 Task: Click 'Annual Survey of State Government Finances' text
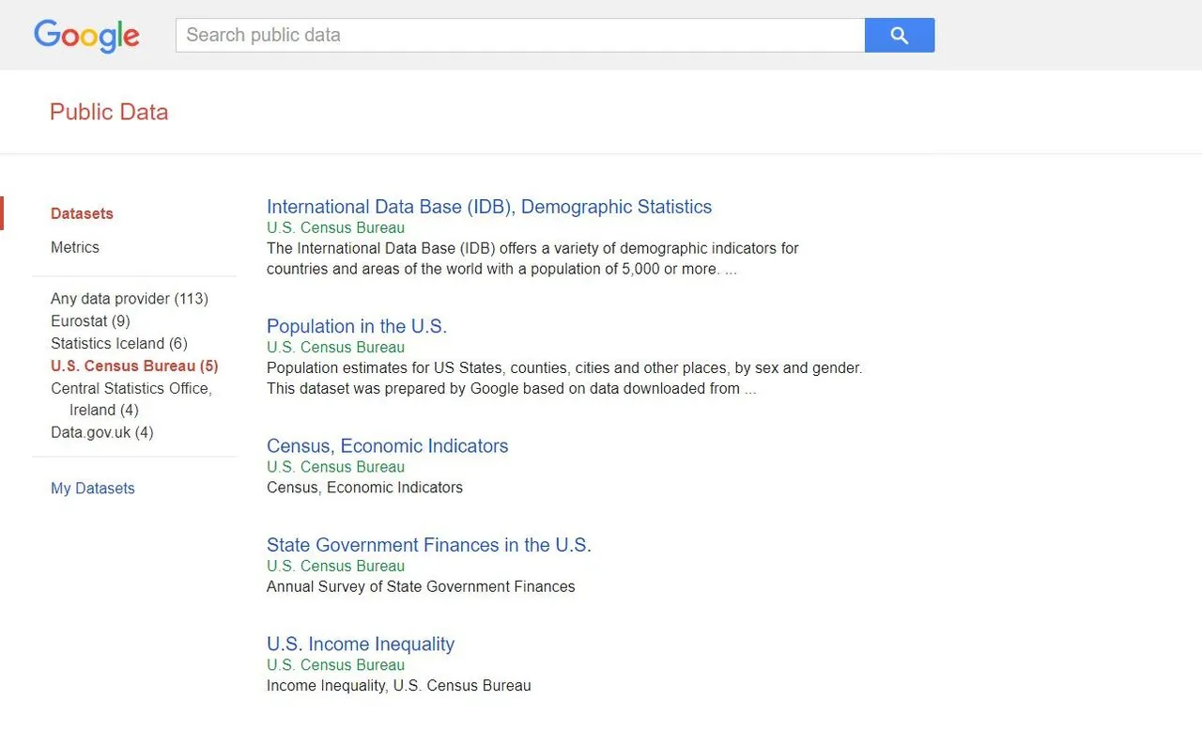pos(421,586)
